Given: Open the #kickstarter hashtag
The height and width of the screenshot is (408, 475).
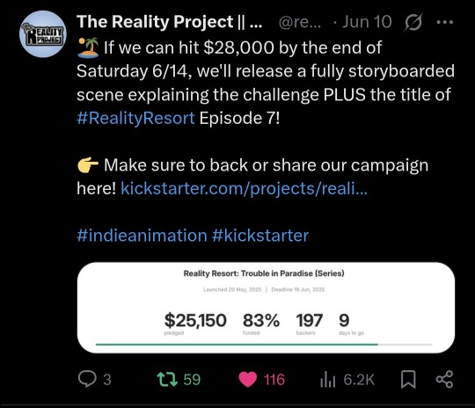Looking at the screenshot, I should coord(260,236).
